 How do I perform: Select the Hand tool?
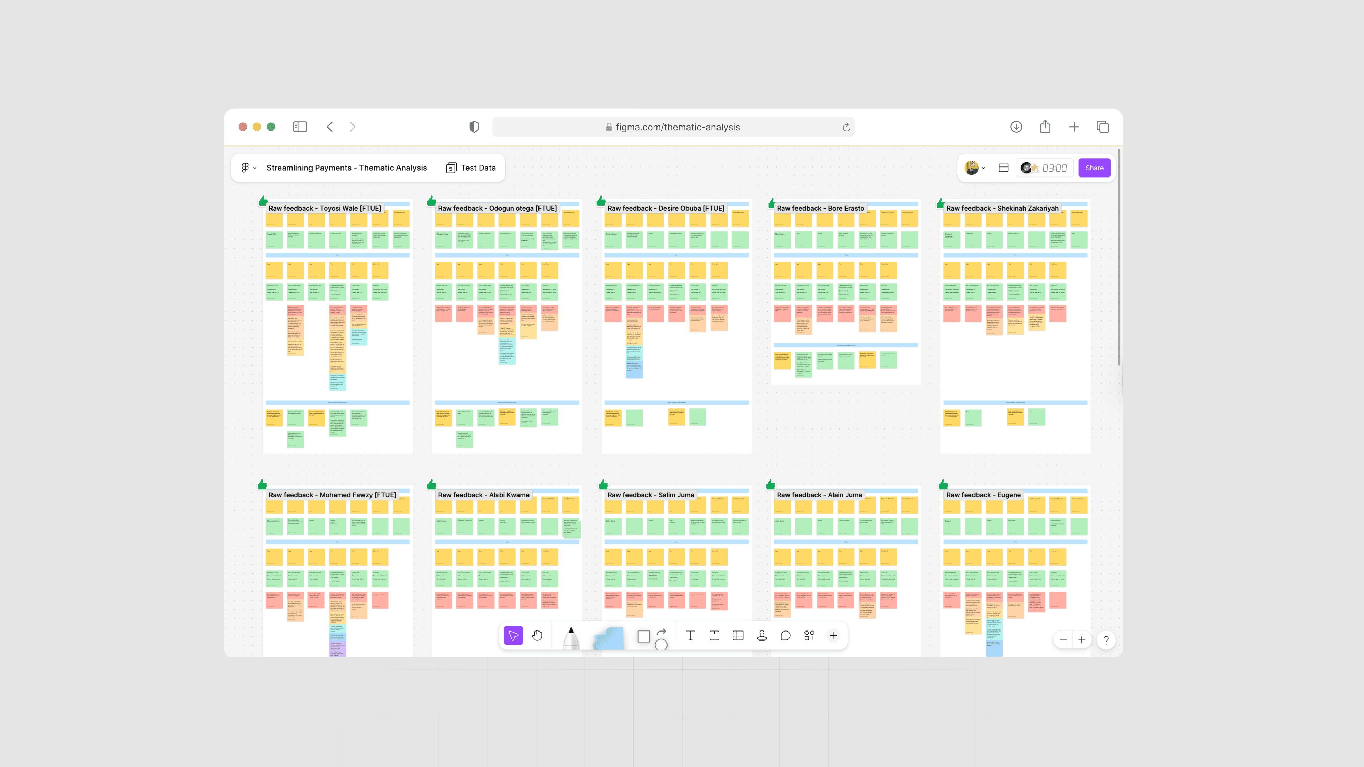pyautogui.click(x=537, y=635)
